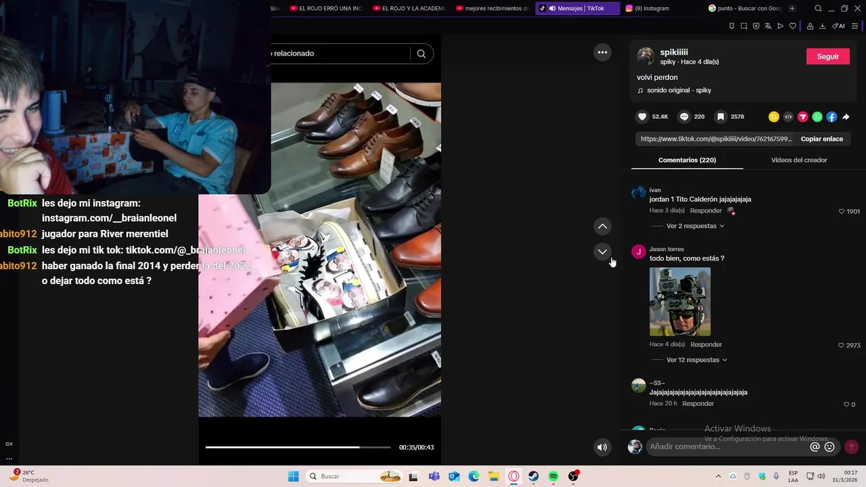Viewport: 866px width, 487px height.
Task: Open browser downloads icon
Action: [x=822, y=26]
